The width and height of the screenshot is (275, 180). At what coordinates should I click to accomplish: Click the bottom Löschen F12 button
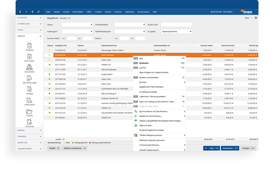click(248, 148)
